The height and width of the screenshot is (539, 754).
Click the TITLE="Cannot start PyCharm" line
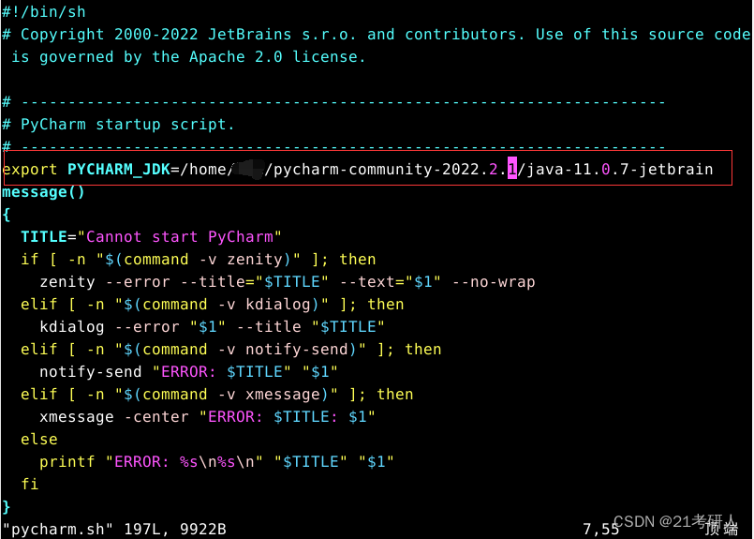pyautogui.click(x=151, y=237)
